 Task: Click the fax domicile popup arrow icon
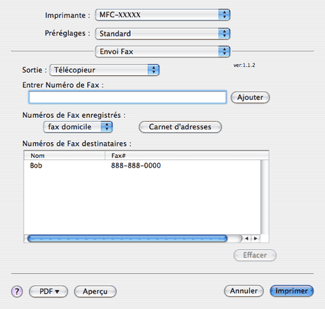coord(106,127)
